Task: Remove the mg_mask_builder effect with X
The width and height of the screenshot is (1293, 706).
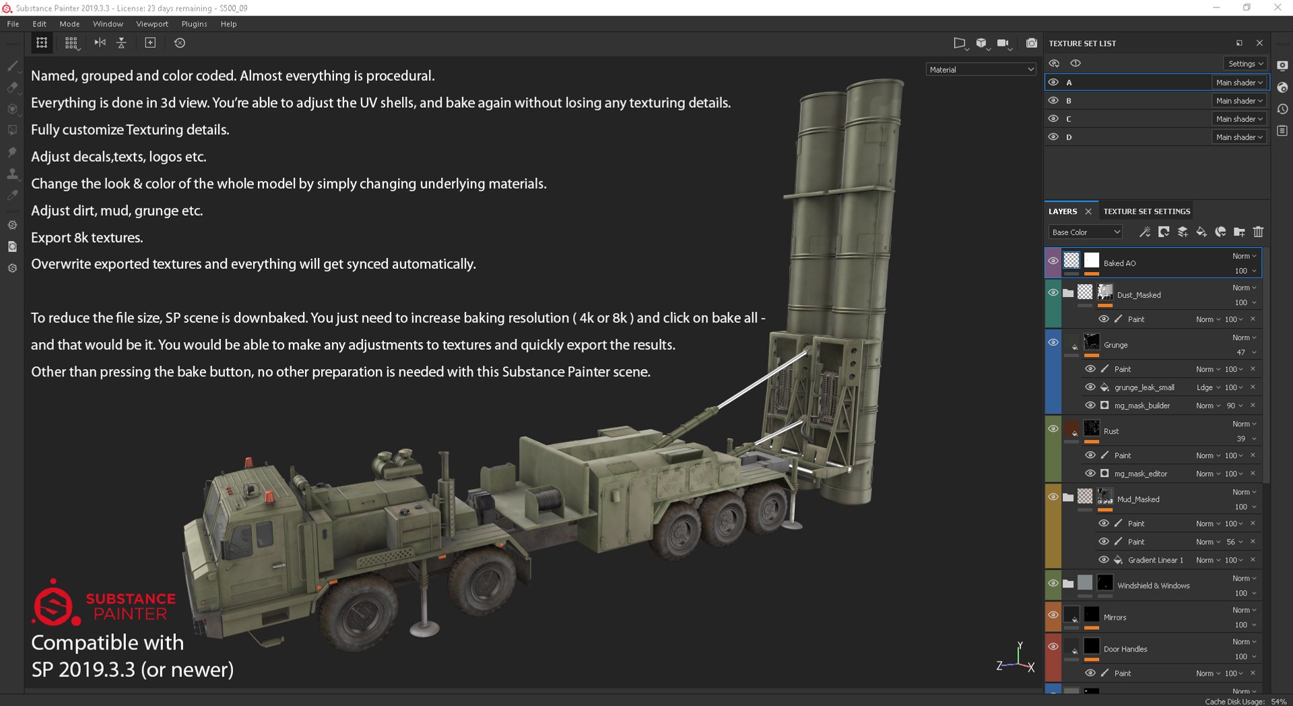Action: pos(1253,406)
